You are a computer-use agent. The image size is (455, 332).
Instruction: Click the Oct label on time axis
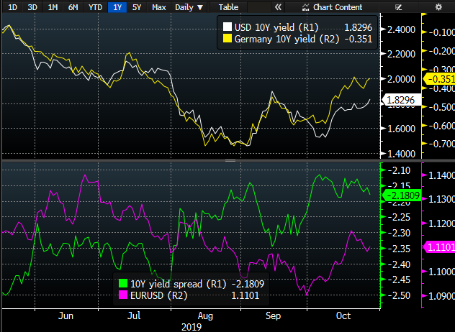tap(343, 315)
